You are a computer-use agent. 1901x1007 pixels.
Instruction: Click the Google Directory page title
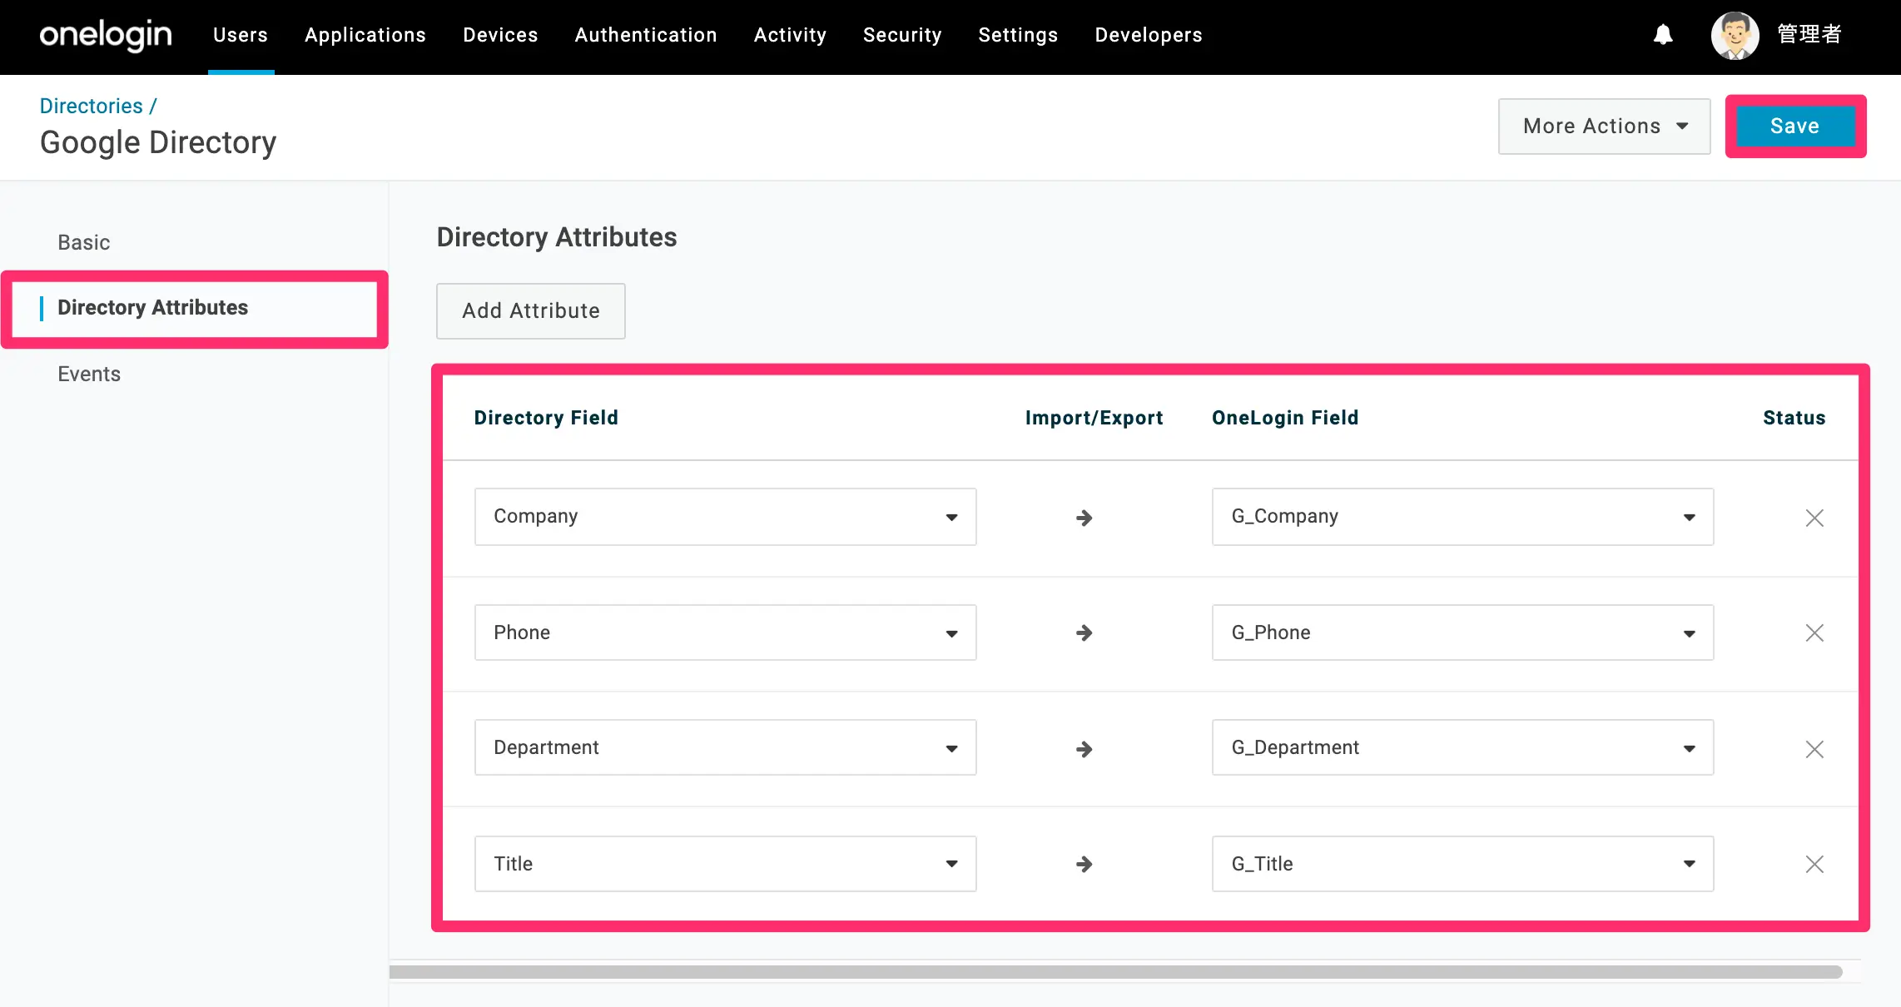point(158,142)
